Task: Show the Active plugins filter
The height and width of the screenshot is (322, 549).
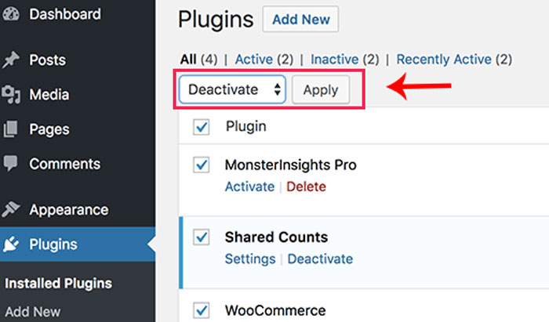Action: (253, 59)
